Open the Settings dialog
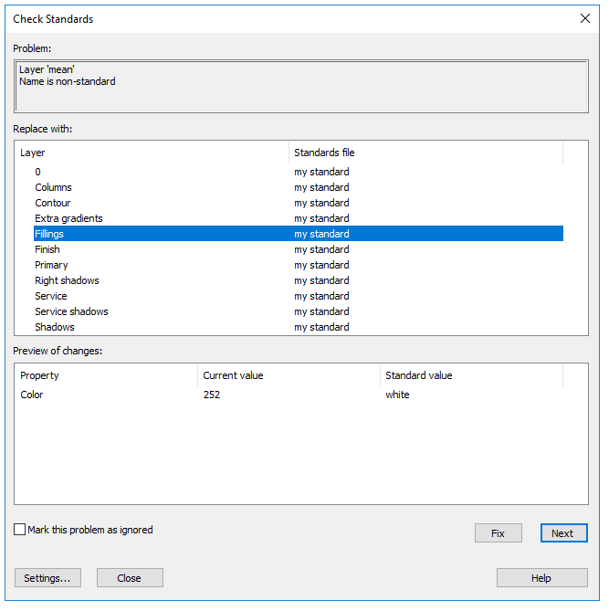Viewport: 609px width, 611px height. (x=47, y=578)
